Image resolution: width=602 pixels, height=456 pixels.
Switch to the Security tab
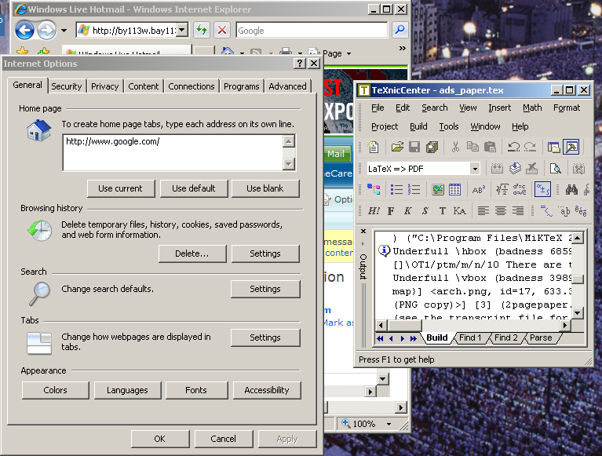pos(67,86)
